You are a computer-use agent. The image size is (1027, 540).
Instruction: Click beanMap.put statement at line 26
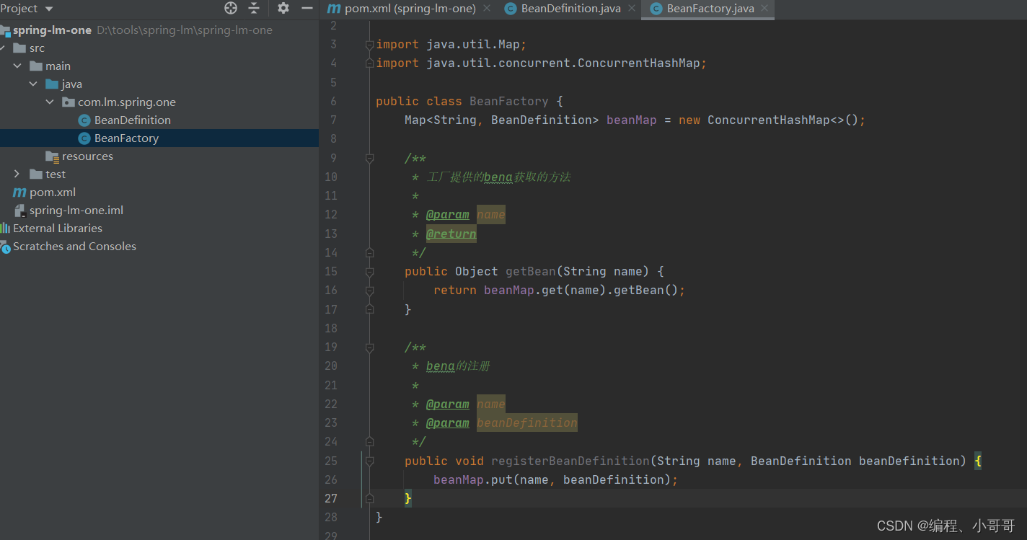556,479
